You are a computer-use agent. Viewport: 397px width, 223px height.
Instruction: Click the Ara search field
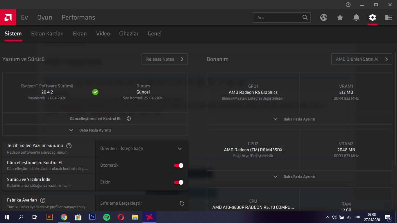click(282, 17)
